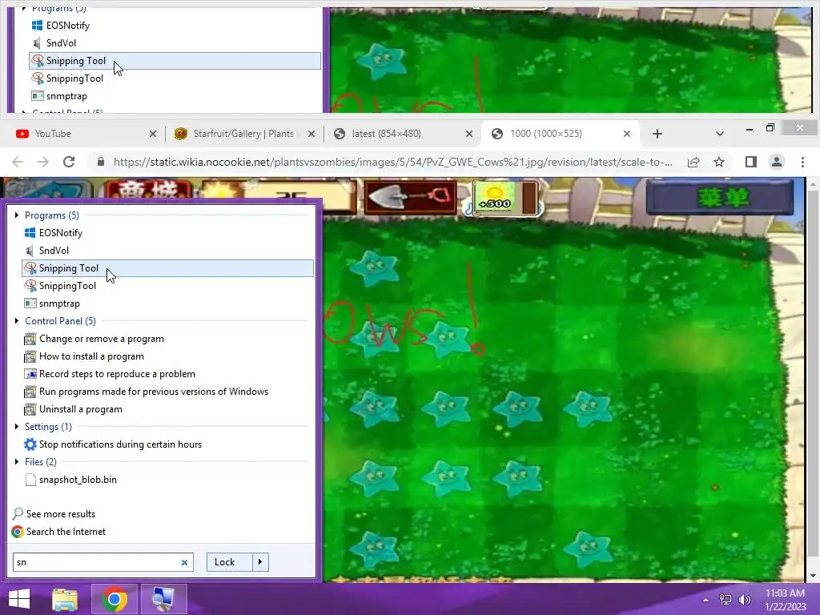Open the Chrome profile icon
Viewport: 820px width, 615px height.
pyautogui.click(x=777, y=162)
